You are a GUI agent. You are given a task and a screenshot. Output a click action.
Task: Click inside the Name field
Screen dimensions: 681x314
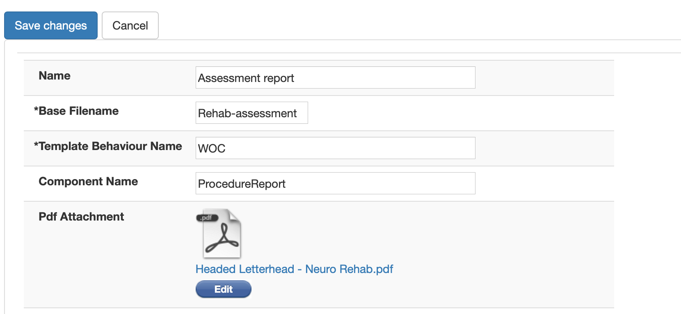tap(335, 77)
